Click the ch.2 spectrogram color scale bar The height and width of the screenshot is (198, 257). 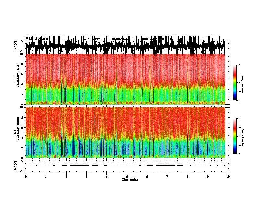tap(235, 136)
